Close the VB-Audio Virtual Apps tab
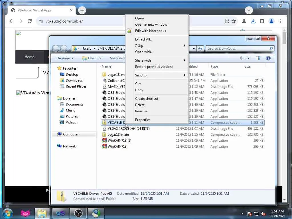This screenshot has width=292, height=219. 71,10
